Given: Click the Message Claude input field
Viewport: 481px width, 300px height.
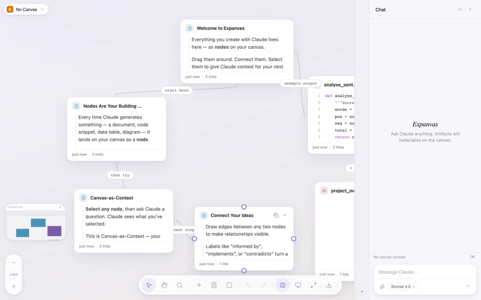Looking at the screenshot, I should (424, 272).
